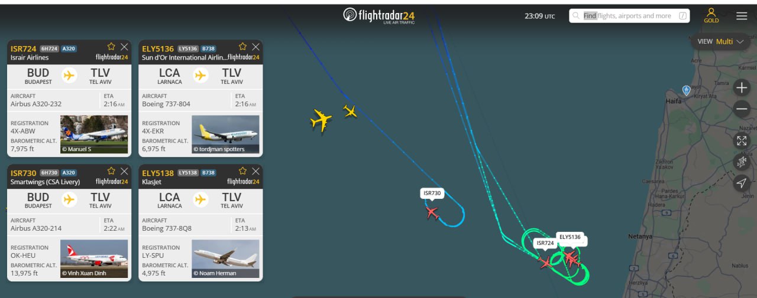The height and width of the screenshot is (298, 757).
Task: Click the navigate-to-my-location arrow icon
Action: [x=742, y=183]
